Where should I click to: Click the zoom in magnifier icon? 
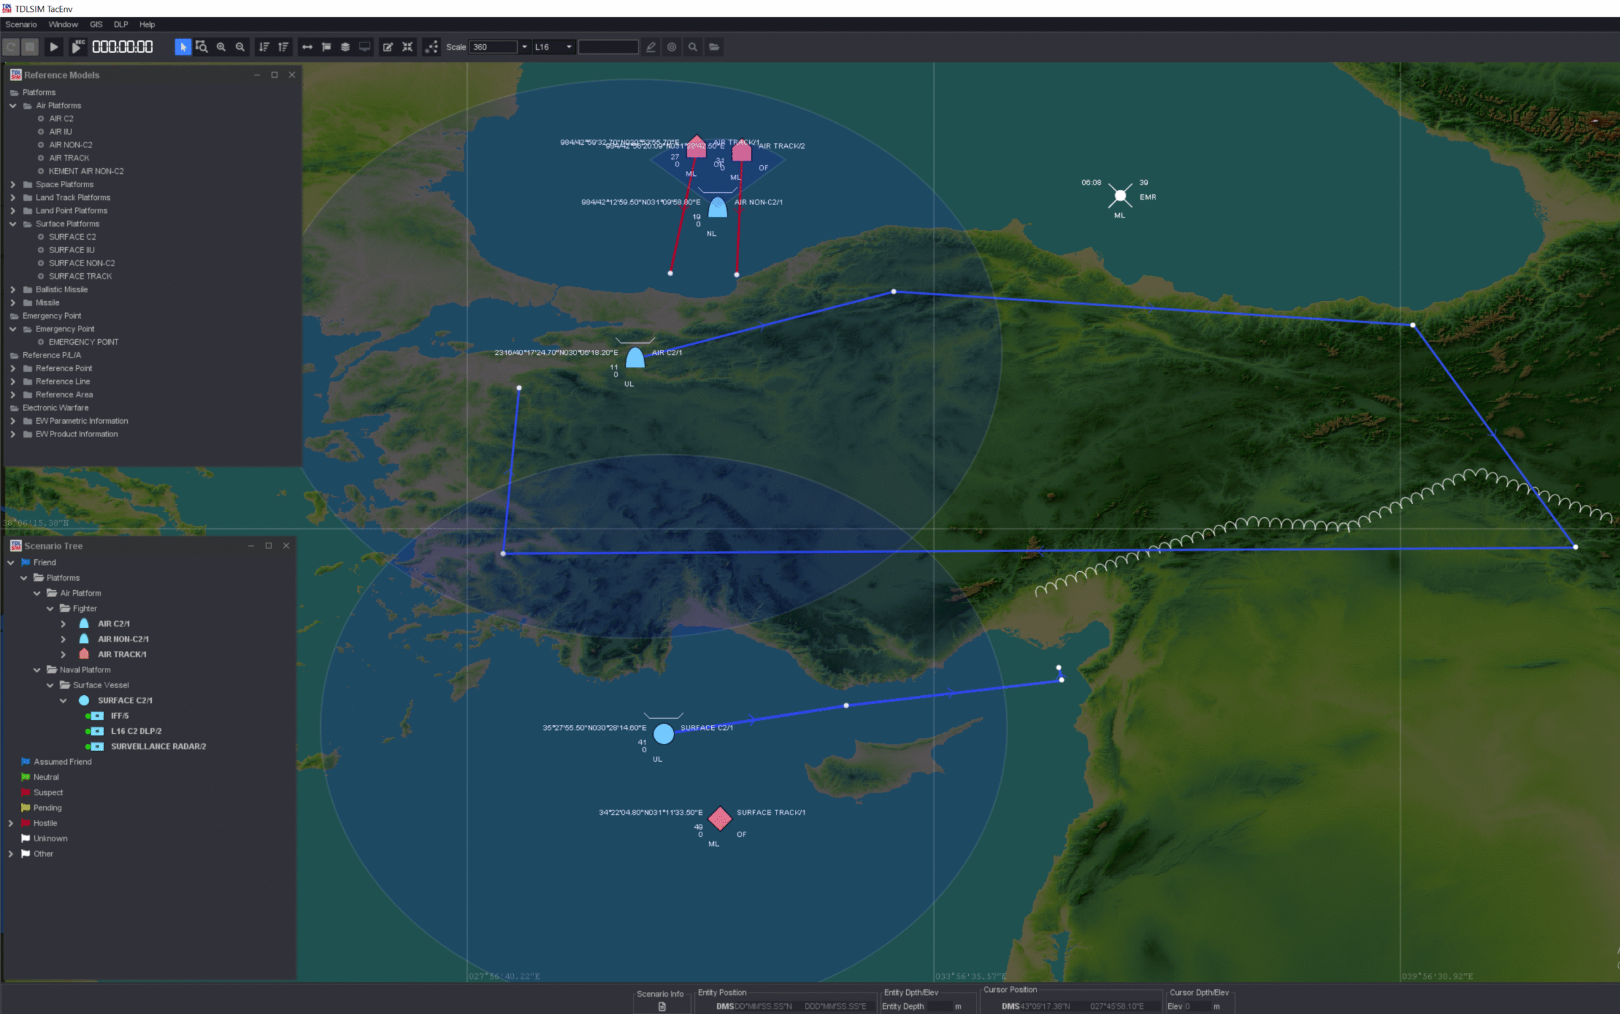click(221, 47)
